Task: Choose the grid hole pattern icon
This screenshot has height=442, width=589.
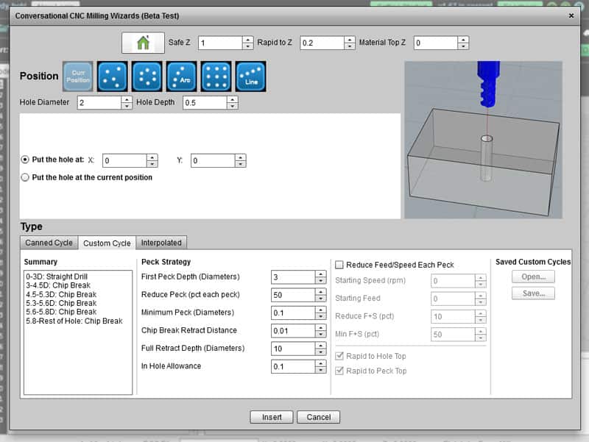Action: [x=216, y=76]
